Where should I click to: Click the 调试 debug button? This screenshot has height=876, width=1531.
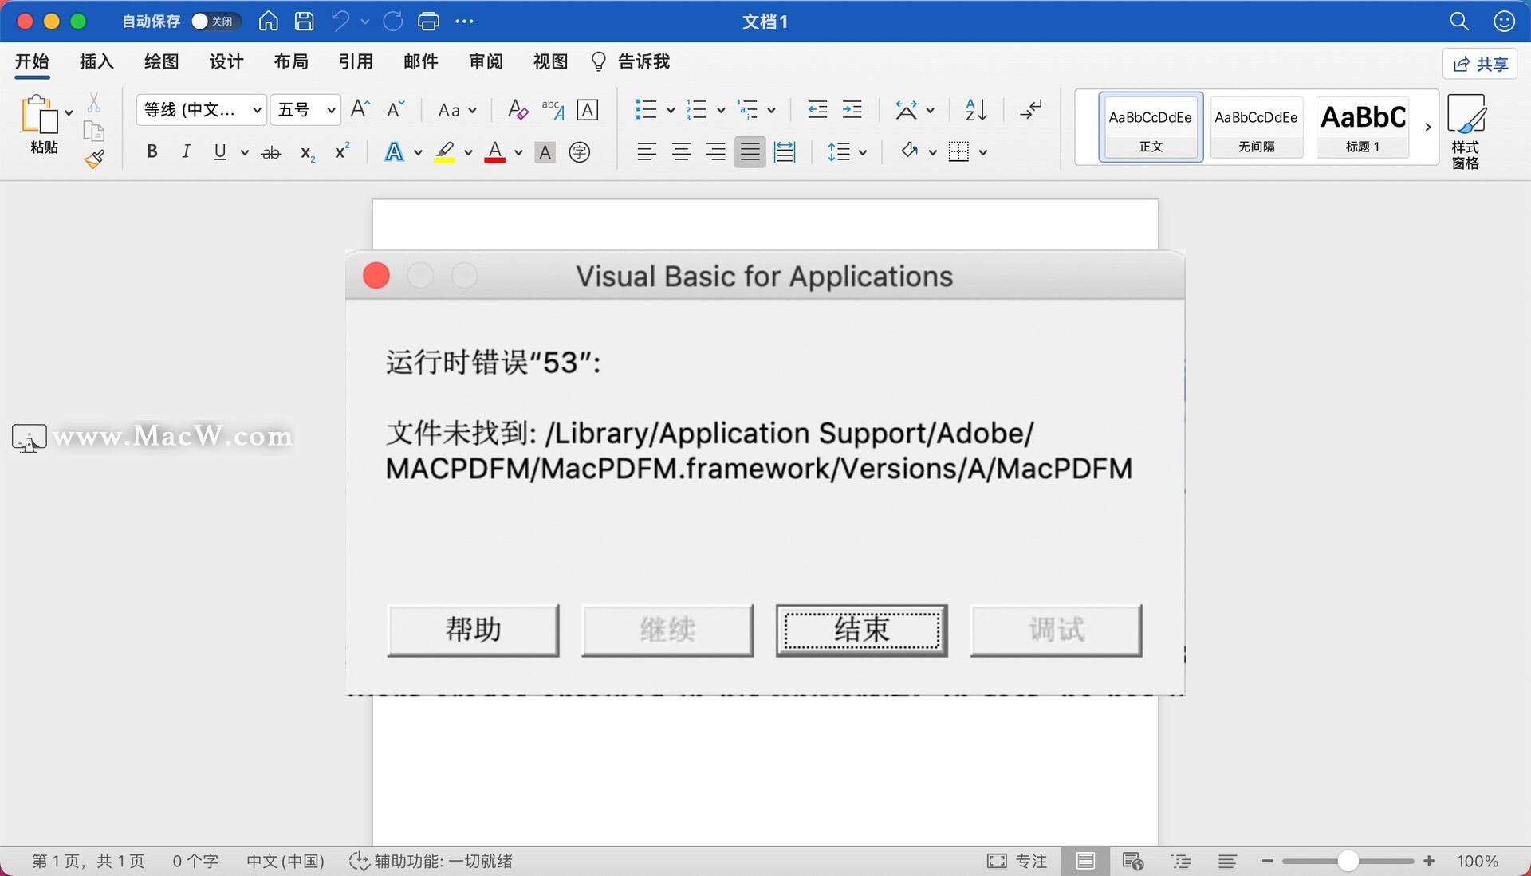[1056, 630]
